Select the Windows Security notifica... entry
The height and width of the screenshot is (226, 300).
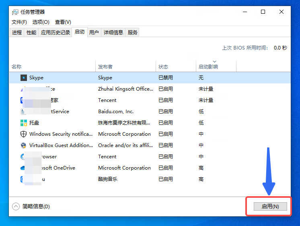pos(61,134)
